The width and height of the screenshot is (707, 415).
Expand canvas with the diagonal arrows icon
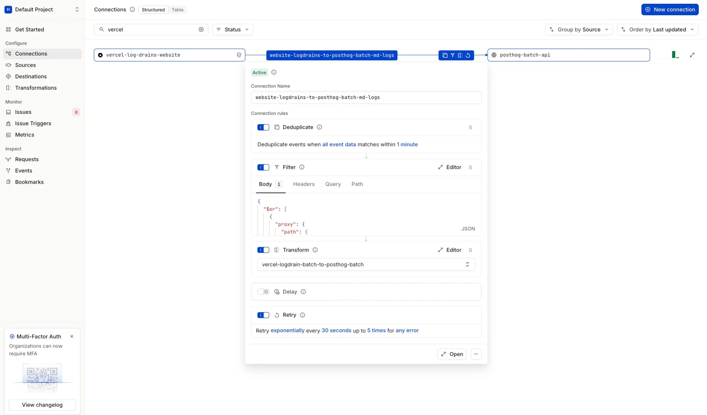pyautogui.click(x=693, y=55)
